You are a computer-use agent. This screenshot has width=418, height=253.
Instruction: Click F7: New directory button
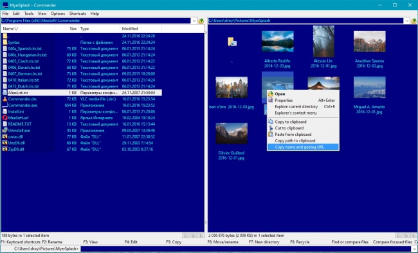264,242
